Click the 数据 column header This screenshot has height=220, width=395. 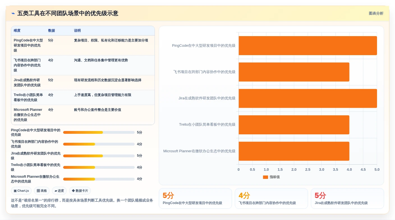click(x=51, y=31)
